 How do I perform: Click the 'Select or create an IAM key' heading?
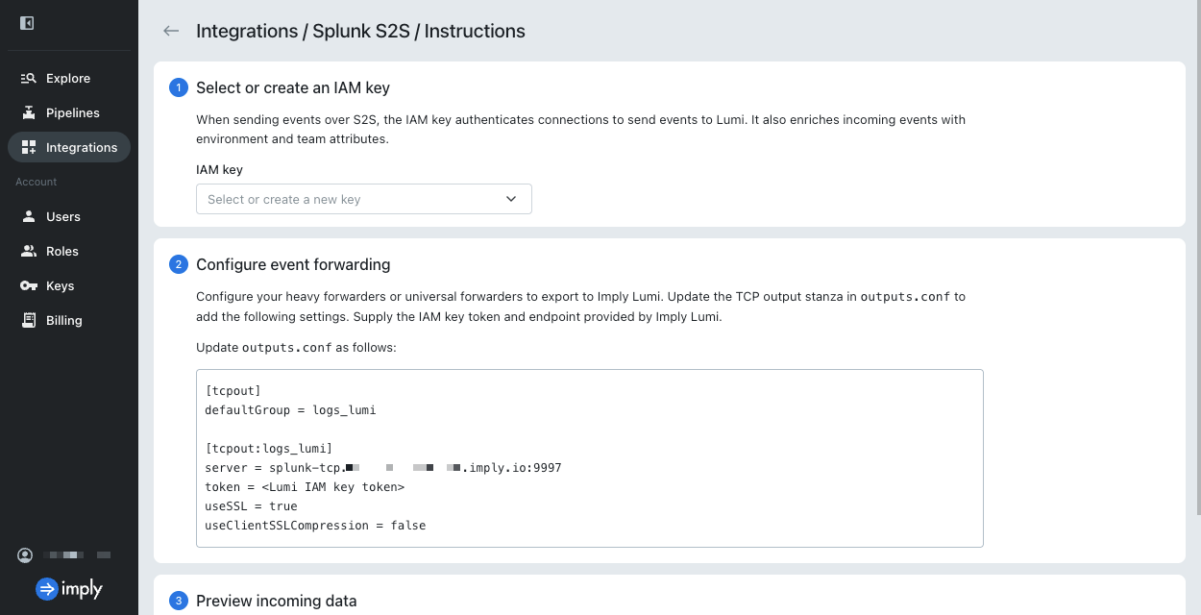pyautogui.click(x=293, y=87)
